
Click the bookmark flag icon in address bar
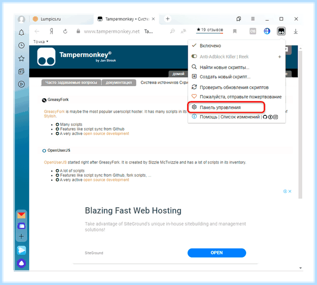pos(235,31)
